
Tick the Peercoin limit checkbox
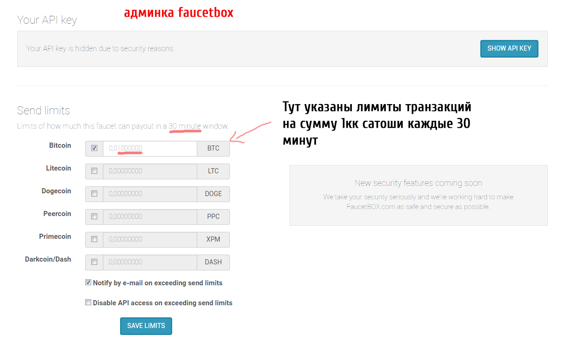pos(94,217)
